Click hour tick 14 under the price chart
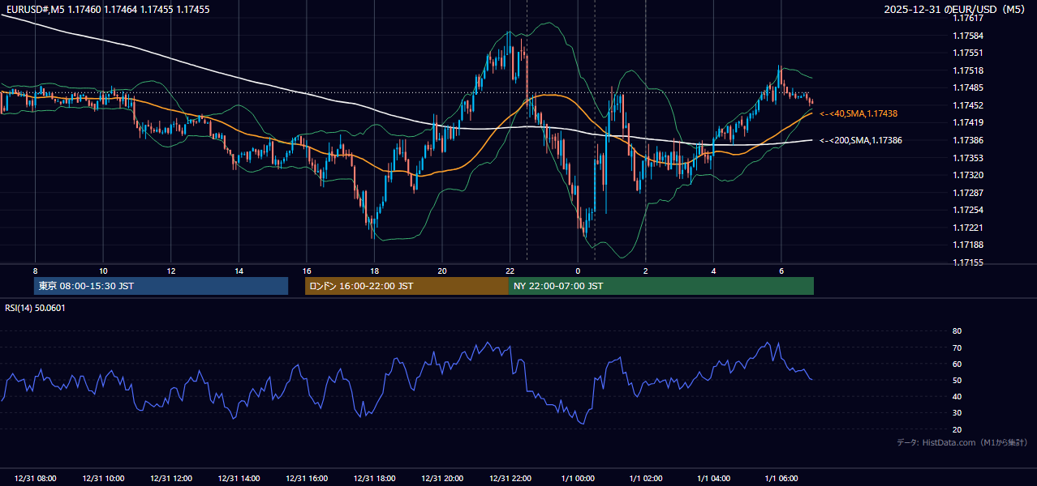 pyautogui.click(x=239, y=271)
